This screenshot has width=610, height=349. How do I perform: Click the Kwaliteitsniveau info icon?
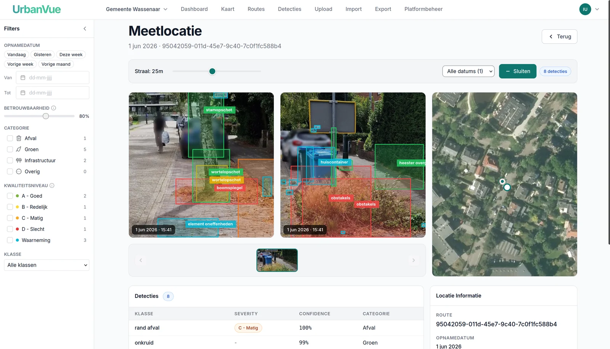coord(52,186)
